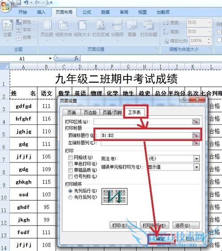Enable Row and column headings (行号列标) checkbox

click(71, 176)
